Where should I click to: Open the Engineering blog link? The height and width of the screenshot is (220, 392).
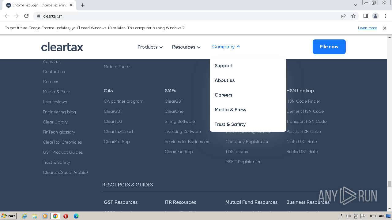click(59, 112)
